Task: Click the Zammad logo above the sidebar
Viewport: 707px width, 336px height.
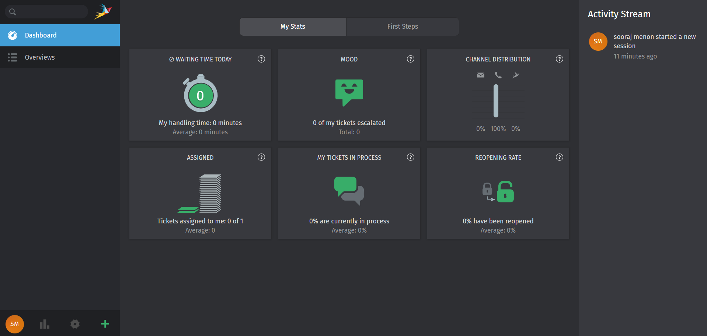Action: [103, 11]
